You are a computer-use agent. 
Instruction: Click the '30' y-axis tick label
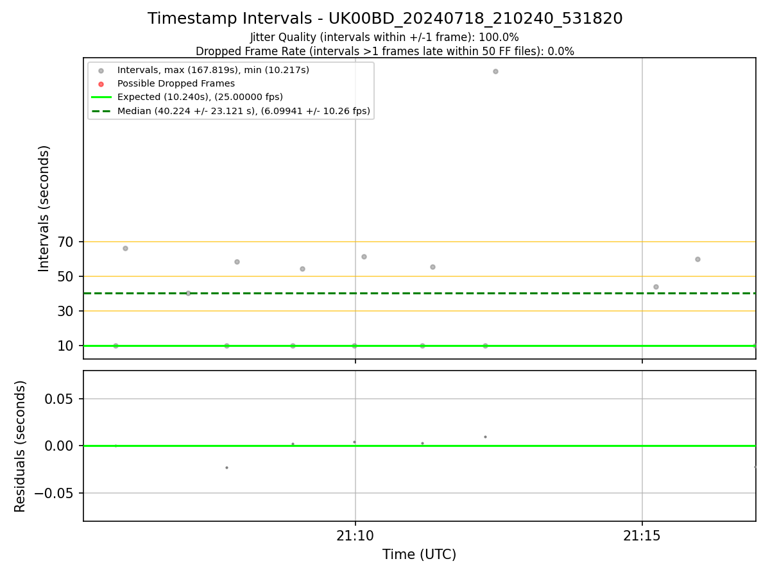point(67,311)
